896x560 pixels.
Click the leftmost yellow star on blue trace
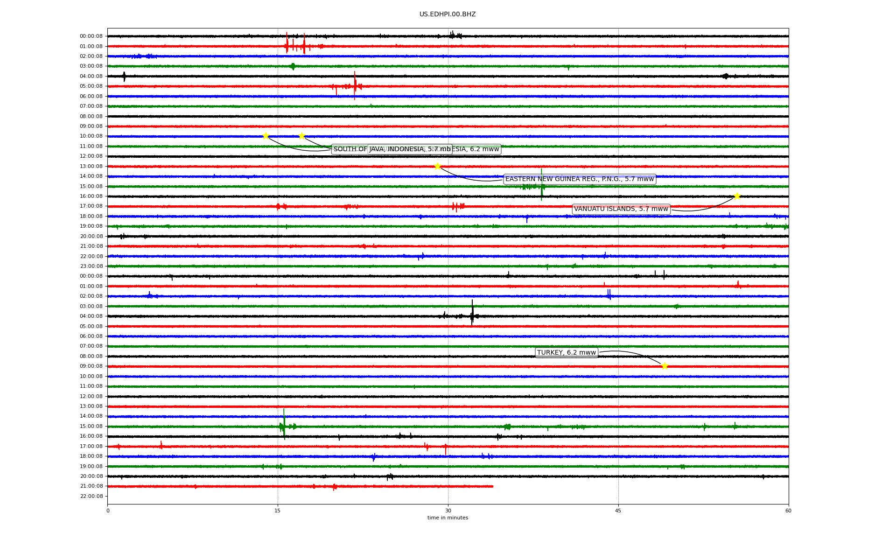266,136
